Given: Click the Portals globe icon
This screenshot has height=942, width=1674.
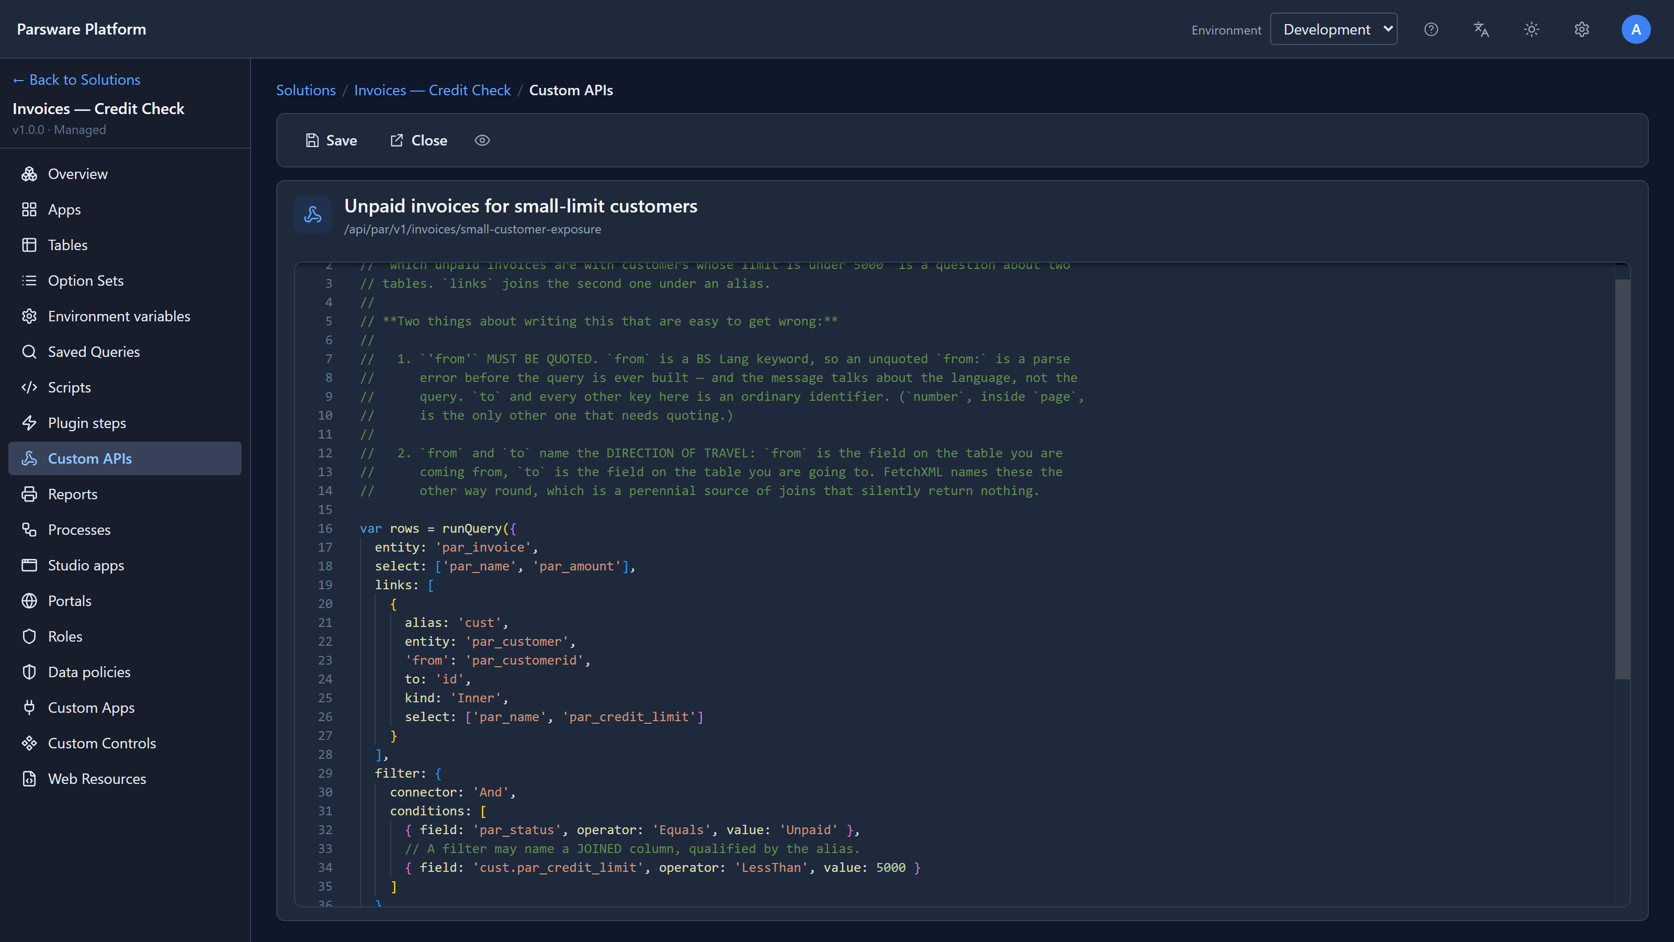Looking at the screenshot, I should [x=29, y=601].
